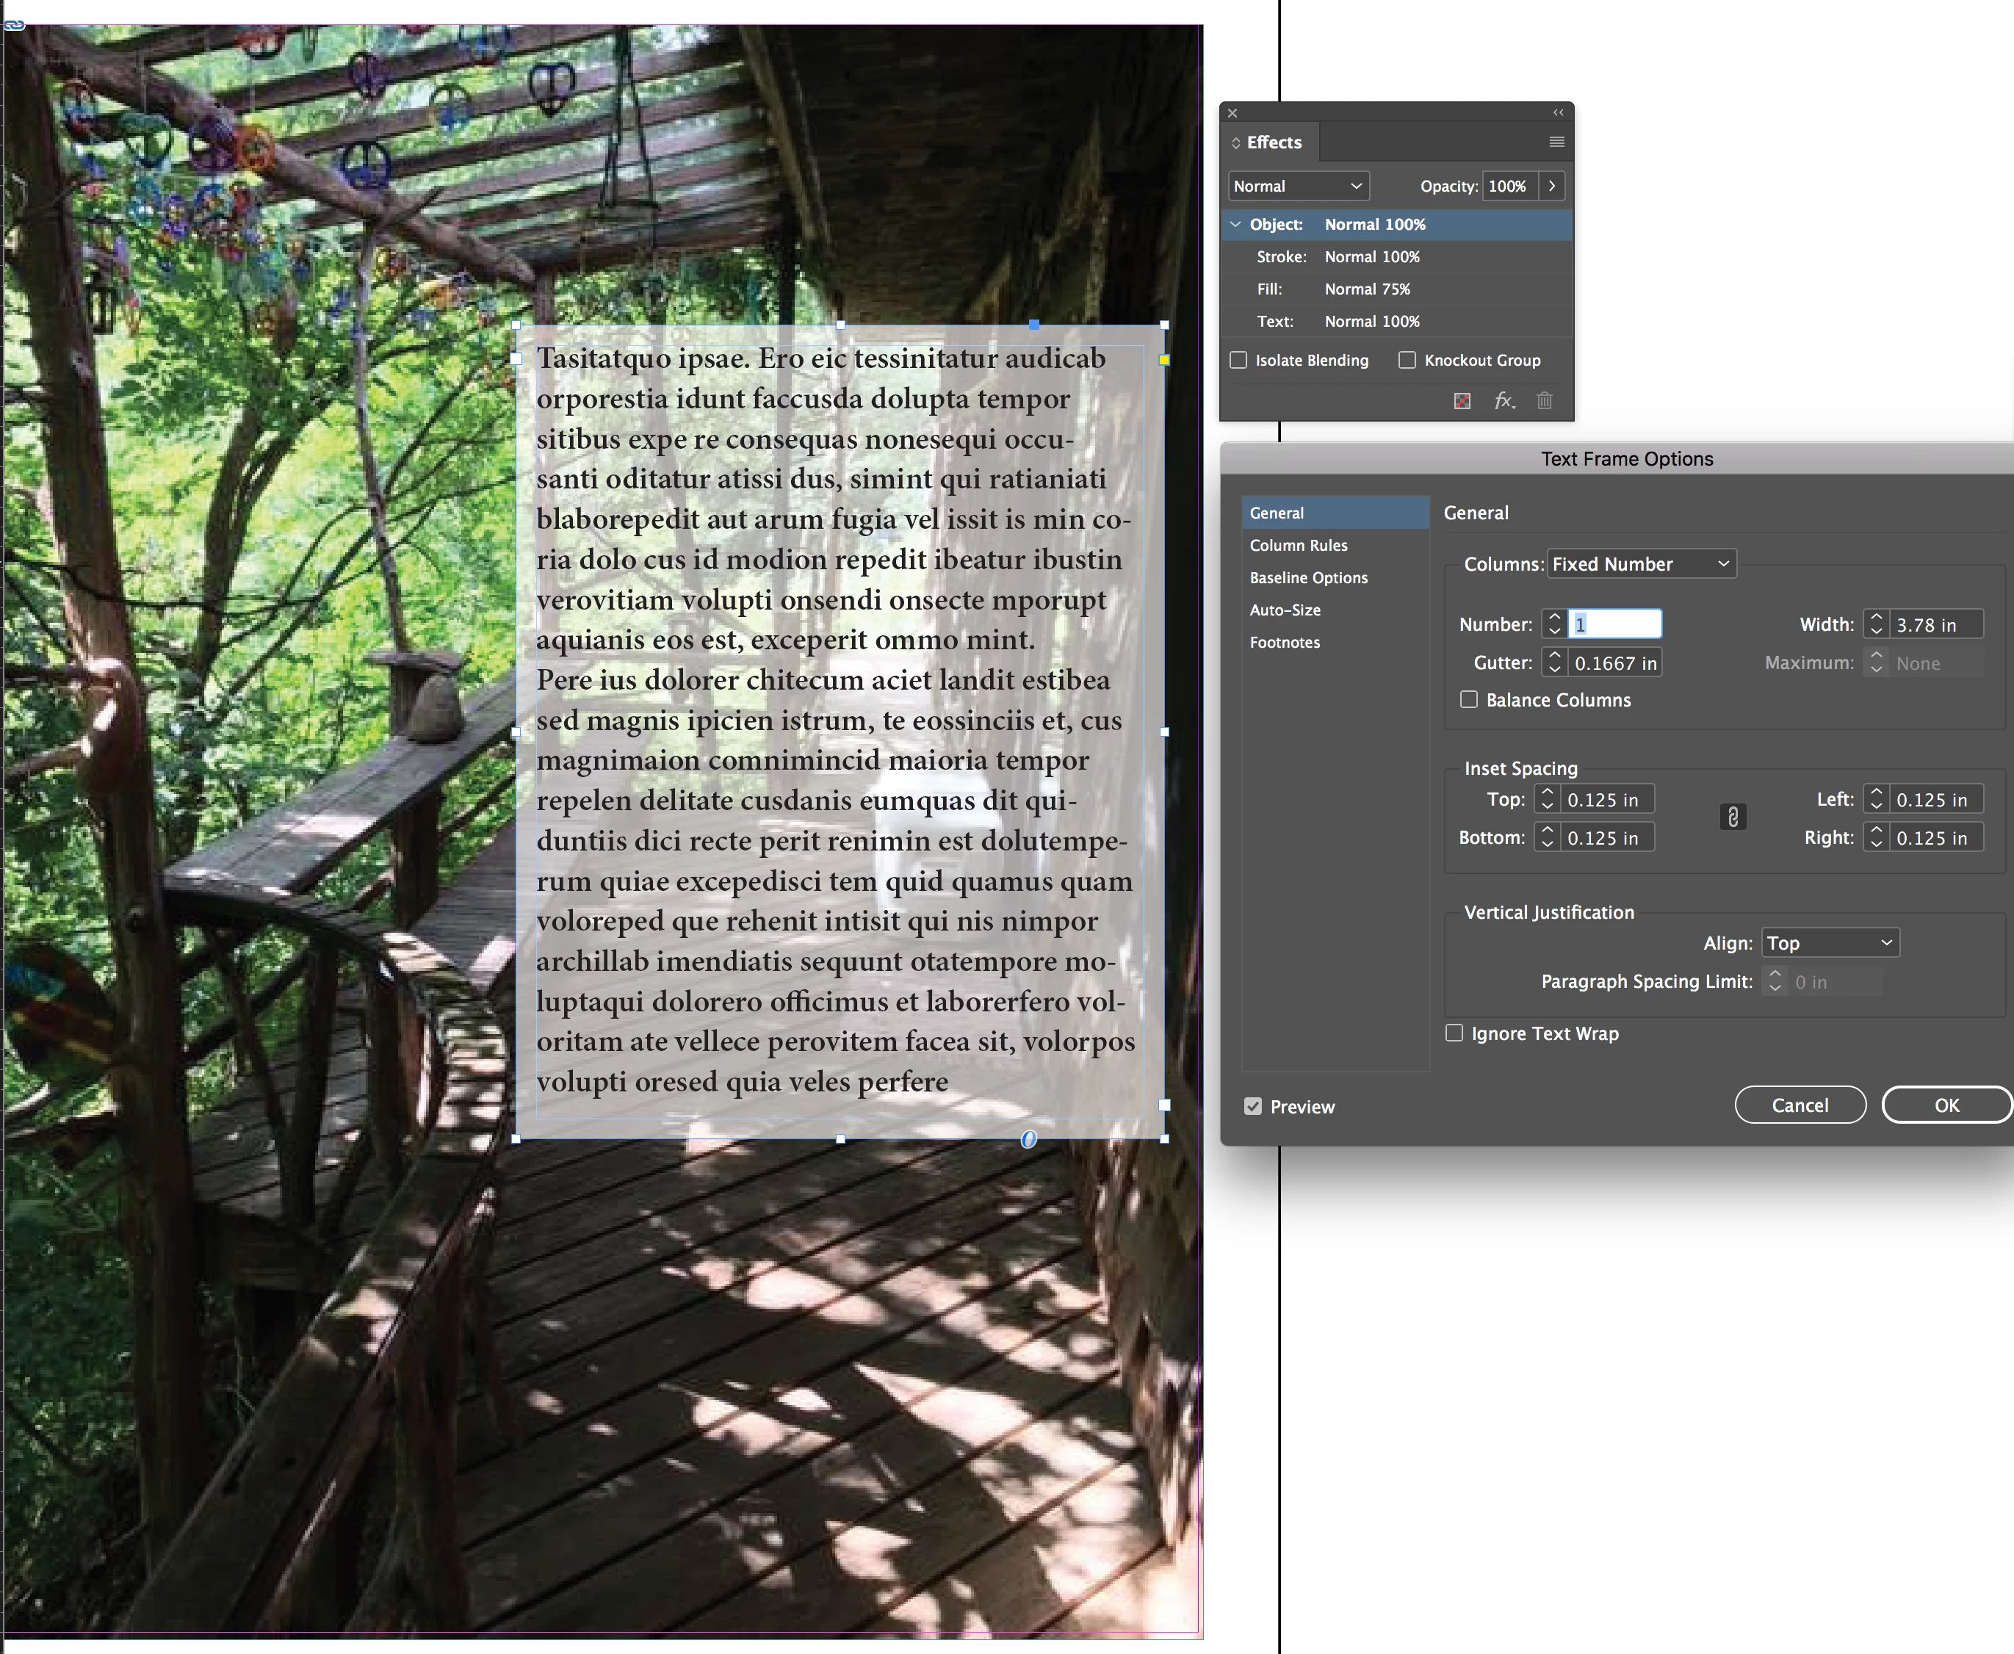Click the text frame out port

(x=1164, y=1105)
